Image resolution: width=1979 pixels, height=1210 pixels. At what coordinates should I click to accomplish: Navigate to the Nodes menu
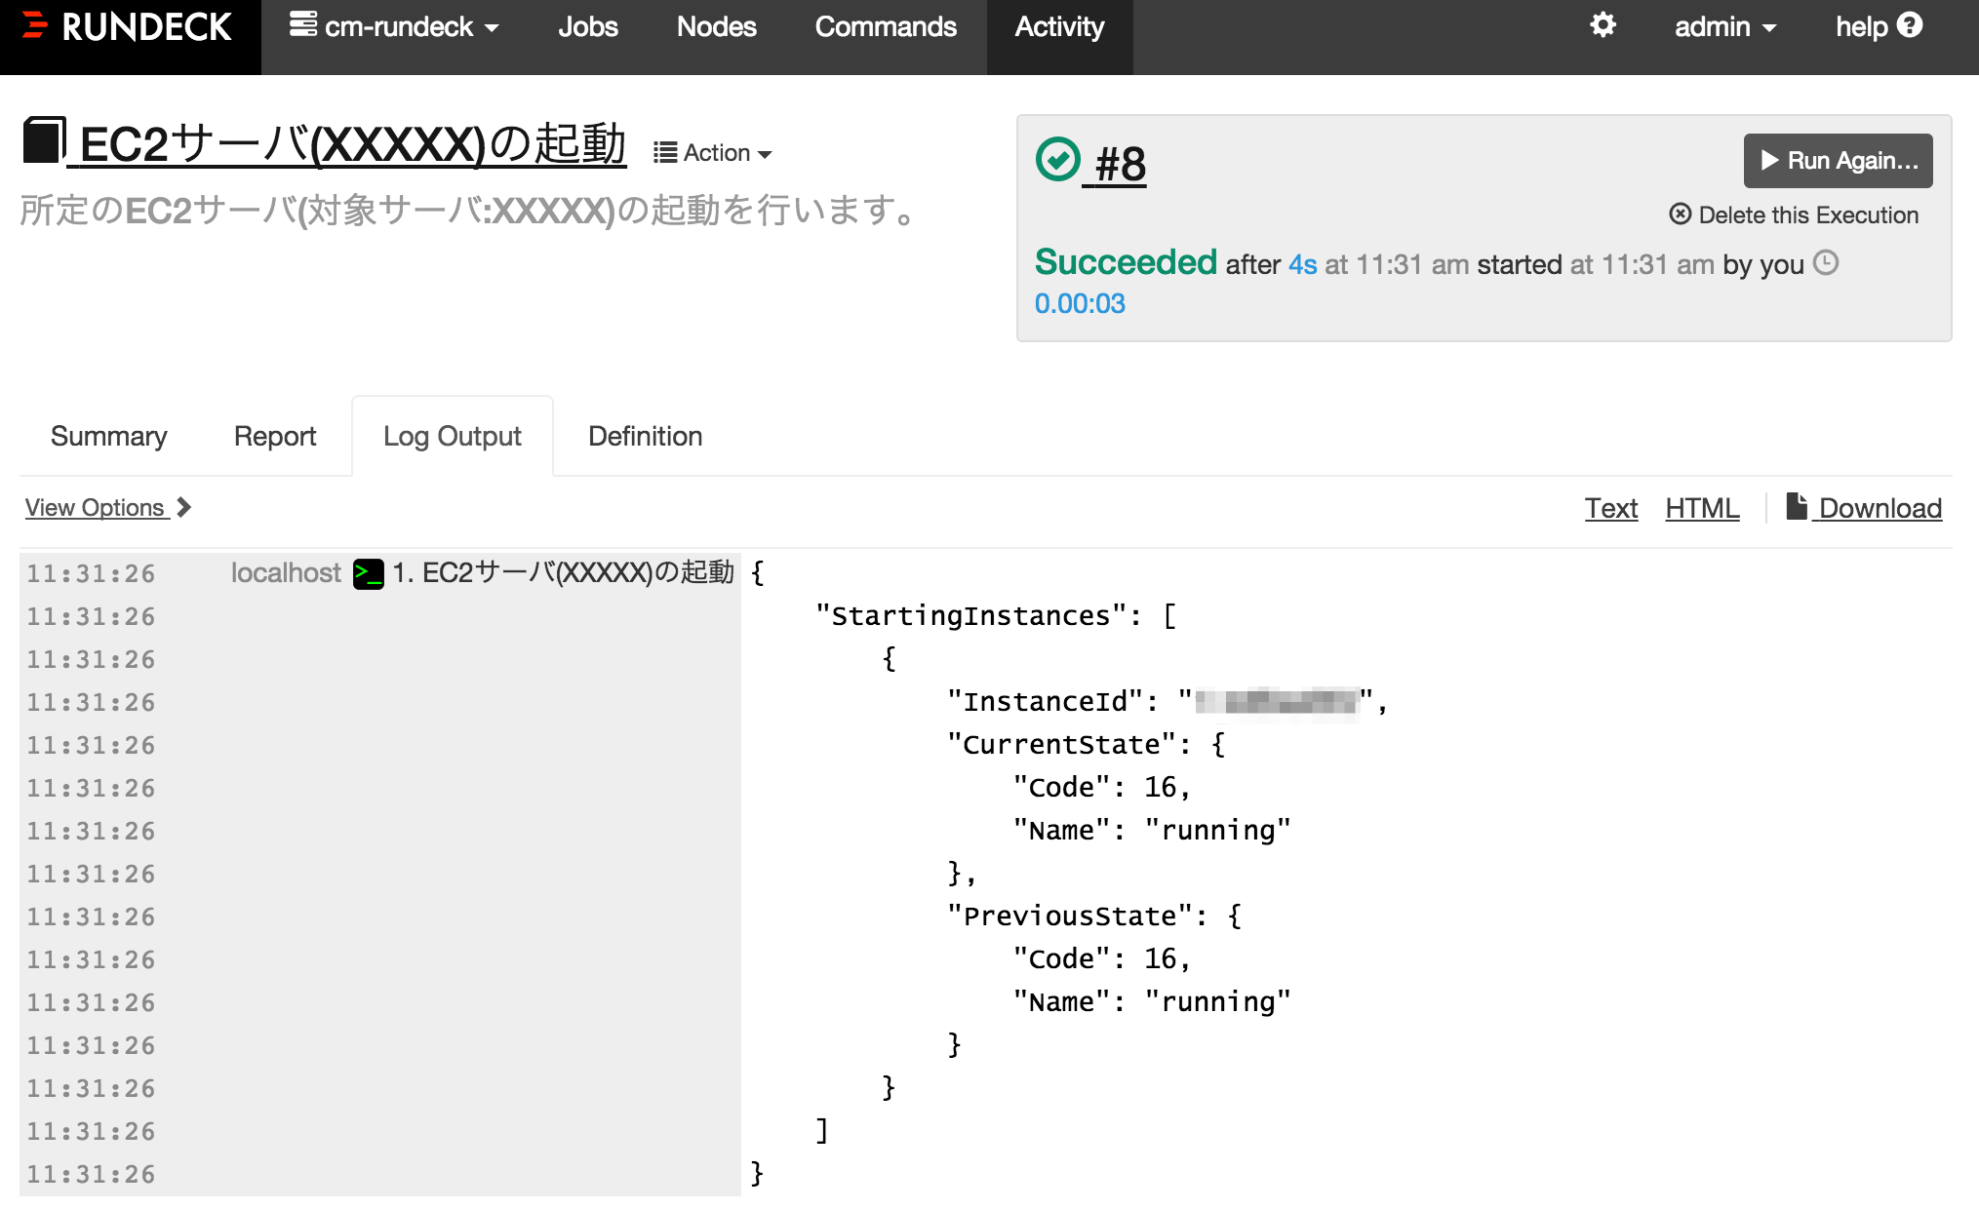click(x=716, y=26)
